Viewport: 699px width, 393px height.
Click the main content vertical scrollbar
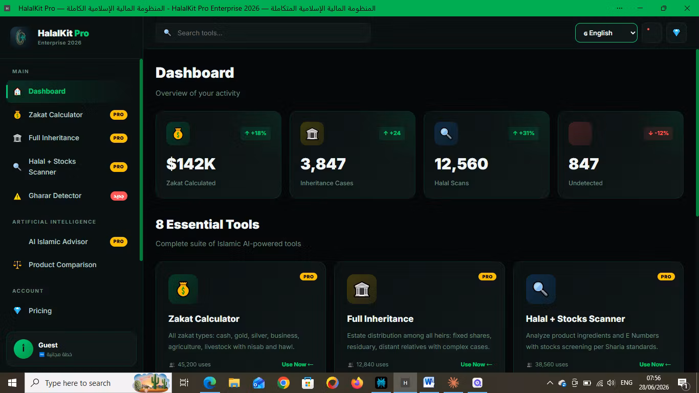click(697, 133)
